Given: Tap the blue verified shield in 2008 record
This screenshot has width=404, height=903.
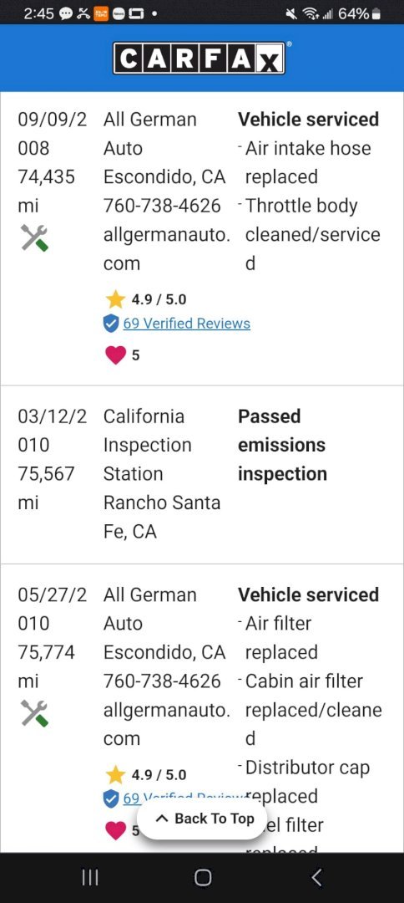Looking at the screenshot, I should tap(110, 324).
